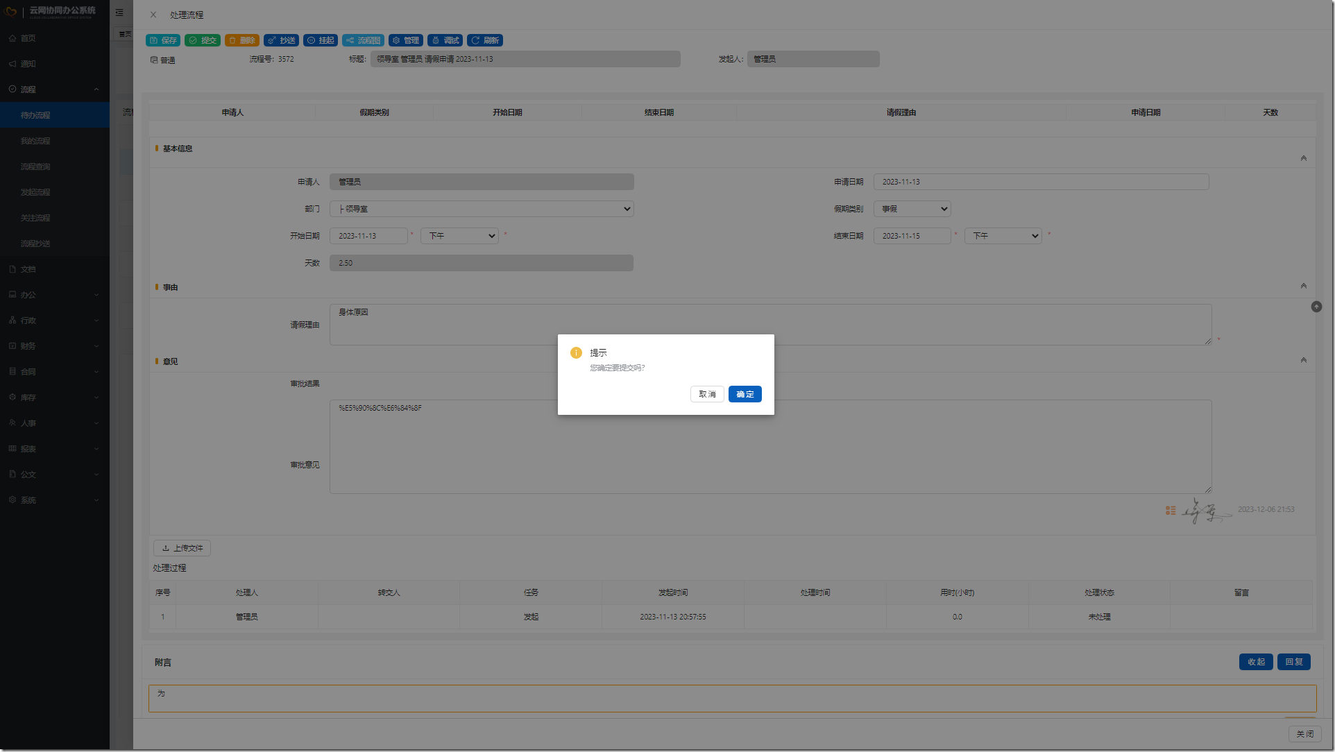Select 发起流程 in the sidebar
The height and width of the screenshot is (752, 1335).
tap(55, 192)
